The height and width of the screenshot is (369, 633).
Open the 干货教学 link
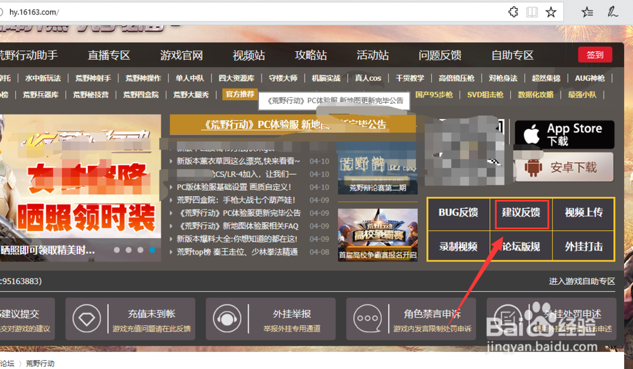[410, 78]
